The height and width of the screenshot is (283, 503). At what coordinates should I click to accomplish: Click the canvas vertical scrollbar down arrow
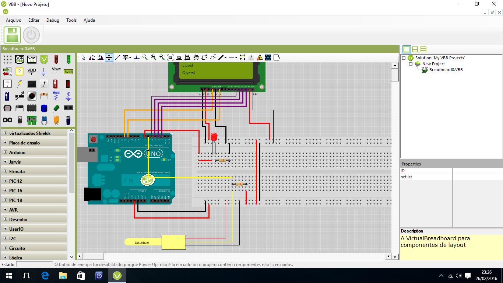click(x=395, y=257)
